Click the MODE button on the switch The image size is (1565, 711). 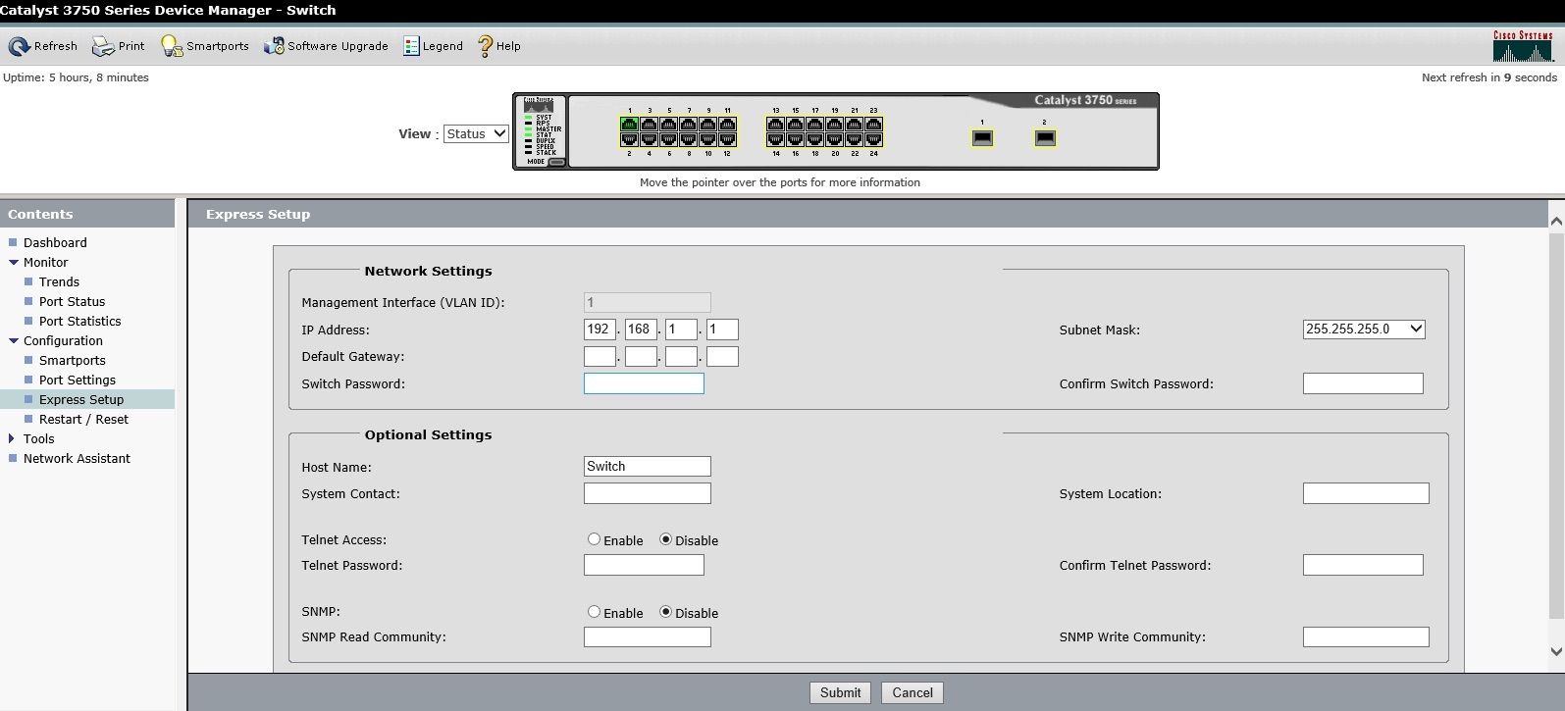pos(556,162)
